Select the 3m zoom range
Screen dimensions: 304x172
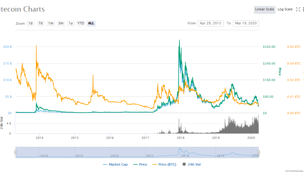point(61,23)
